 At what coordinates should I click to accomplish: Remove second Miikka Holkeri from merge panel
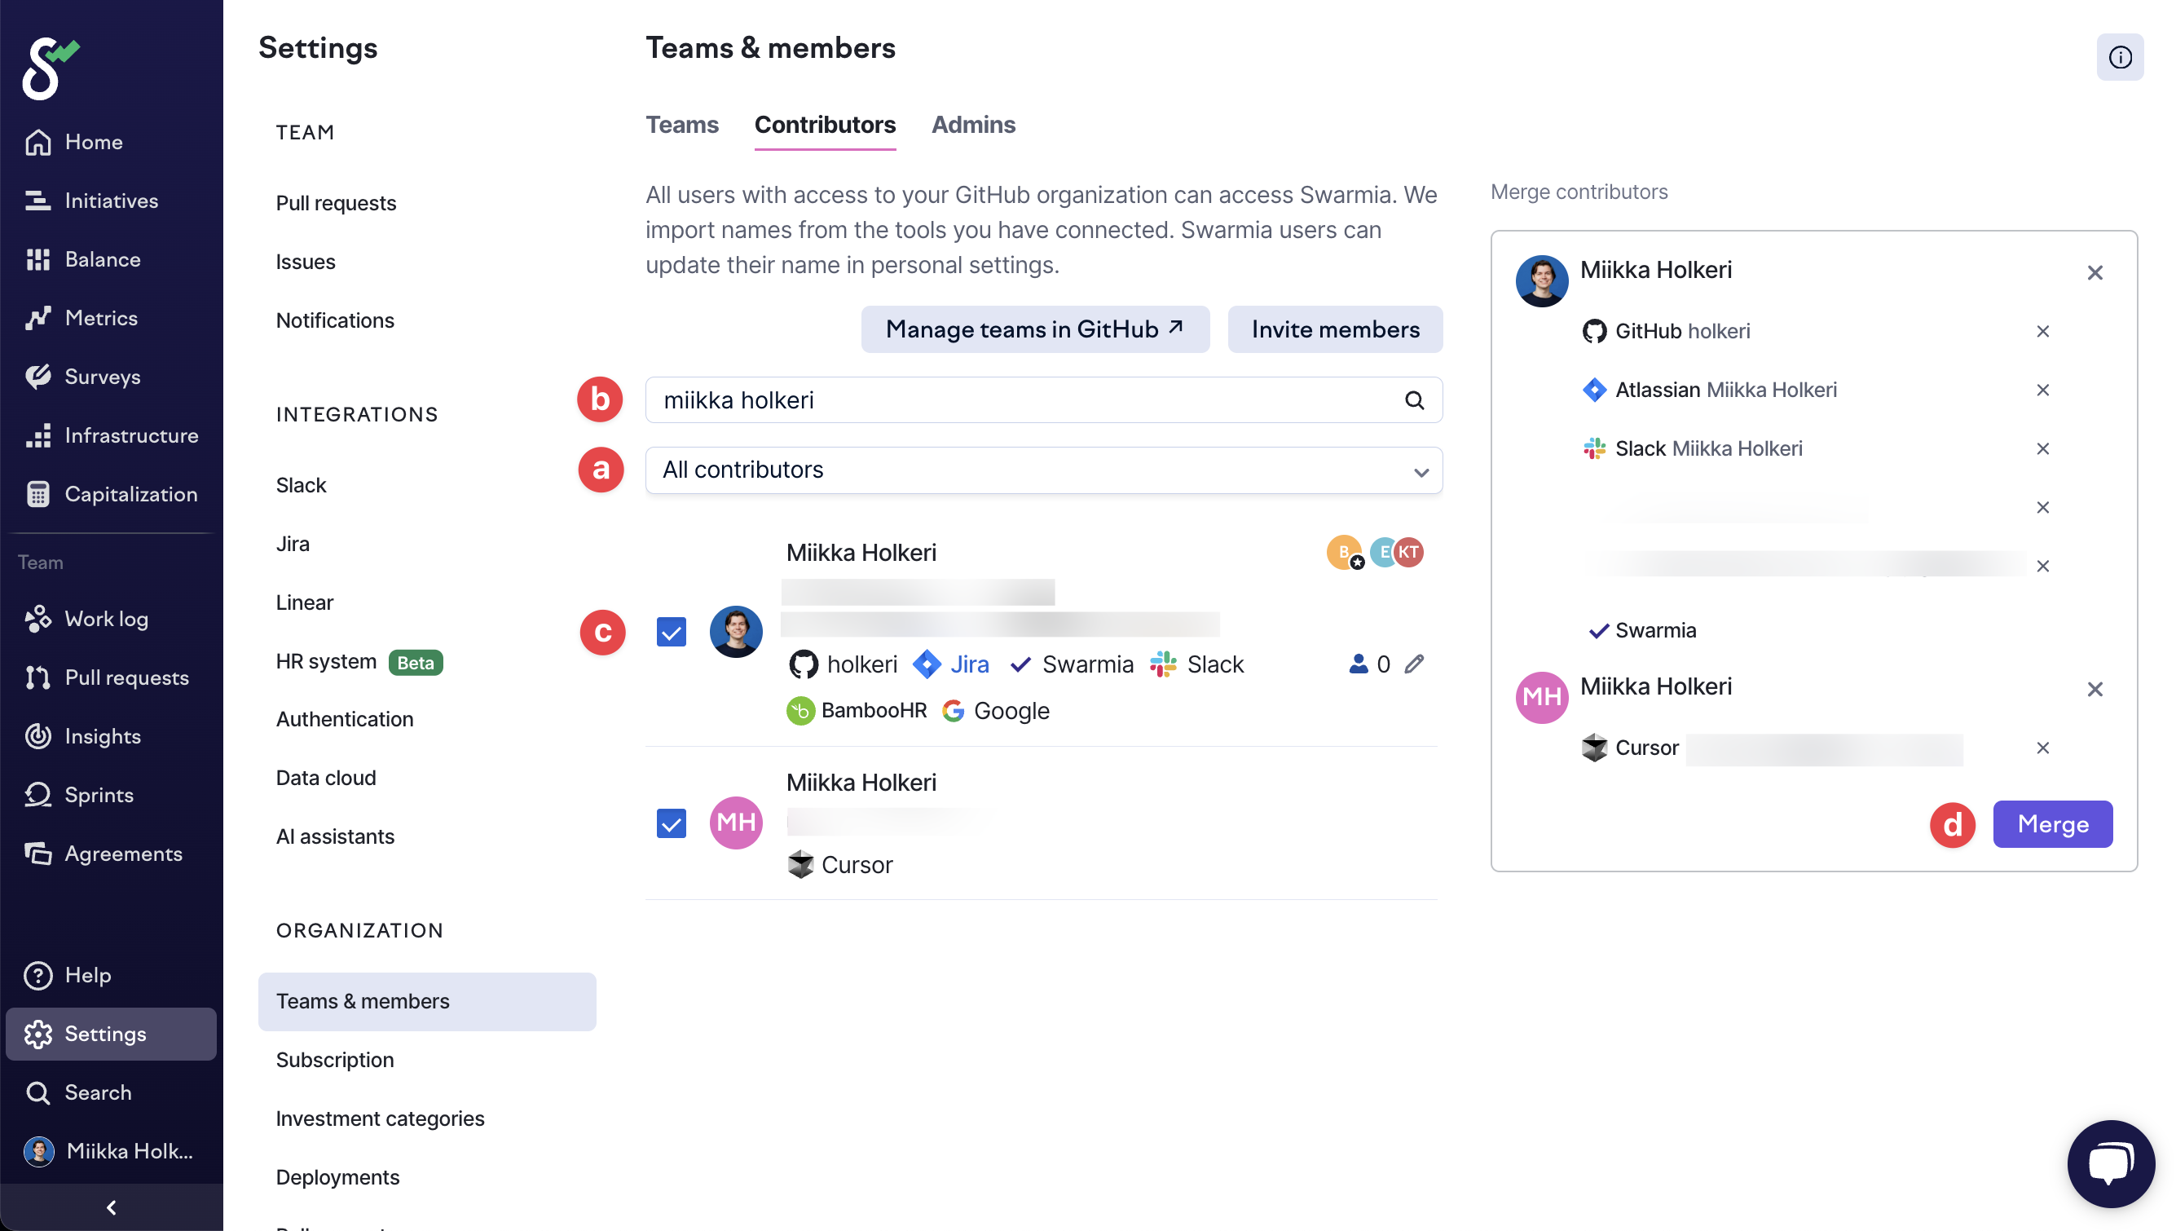(x=2094, y=689)
